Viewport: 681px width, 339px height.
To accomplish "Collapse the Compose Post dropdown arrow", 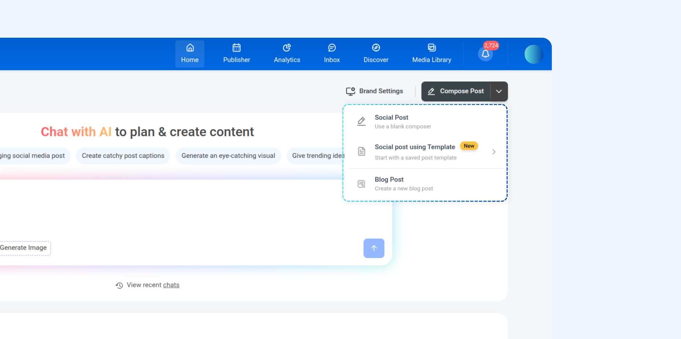I will pos(499,91).
